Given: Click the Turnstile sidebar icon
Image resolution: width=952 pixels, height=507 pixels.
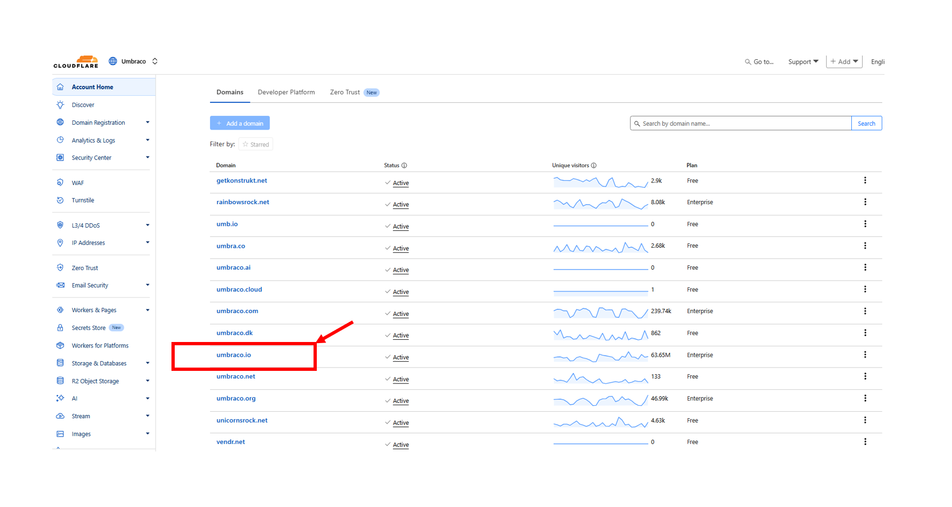Looking at the screenshot, I should pos(60,200).
